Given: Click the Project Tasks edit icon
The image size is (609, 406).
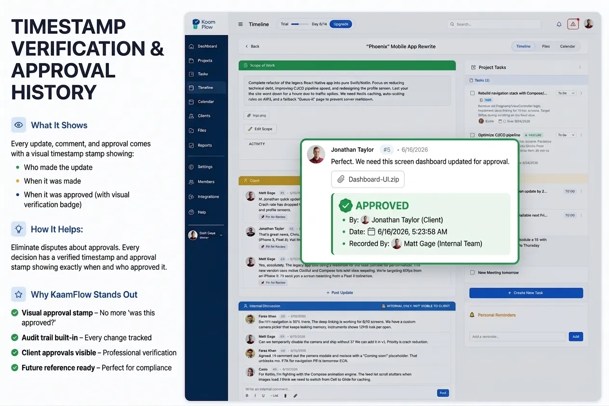Looking at the screenshot, I should [473, 67].
